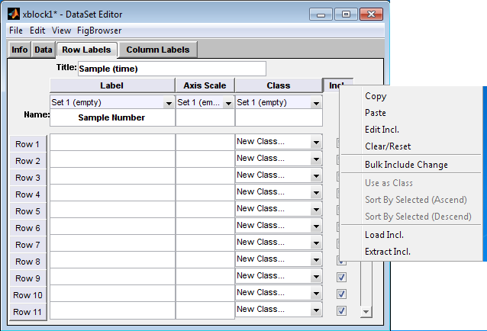
Task: Select the Data tab
Action: (44, 50)
